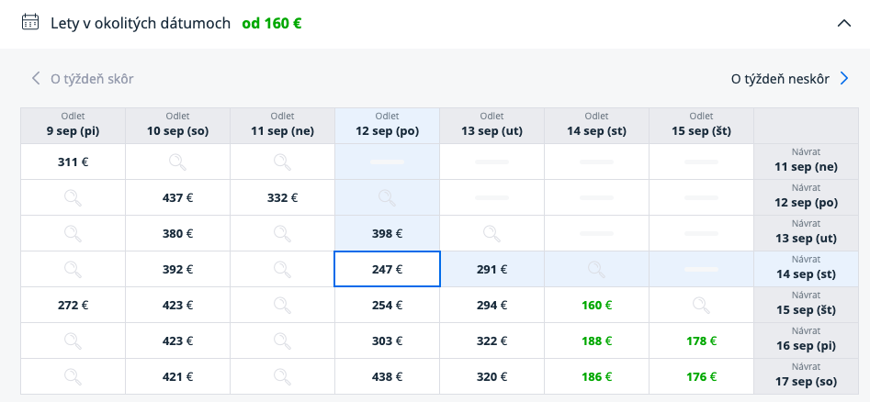Choose the 176 € fare cell
Screen dimensions: 870x402
(x=701, y=376)
